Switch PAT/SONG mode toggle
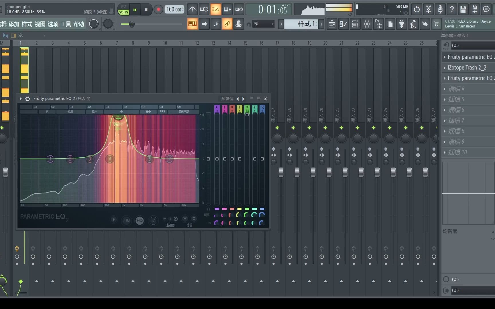This screenshot has height=309, width=495. [123, 9]
